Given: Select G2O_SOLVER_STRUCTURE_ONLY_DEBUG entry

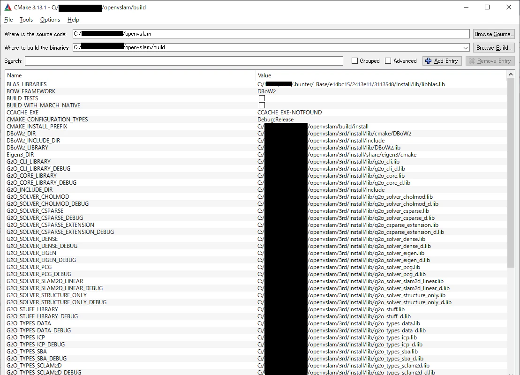Looking at the screenshot, I should (x=57, y=302).
